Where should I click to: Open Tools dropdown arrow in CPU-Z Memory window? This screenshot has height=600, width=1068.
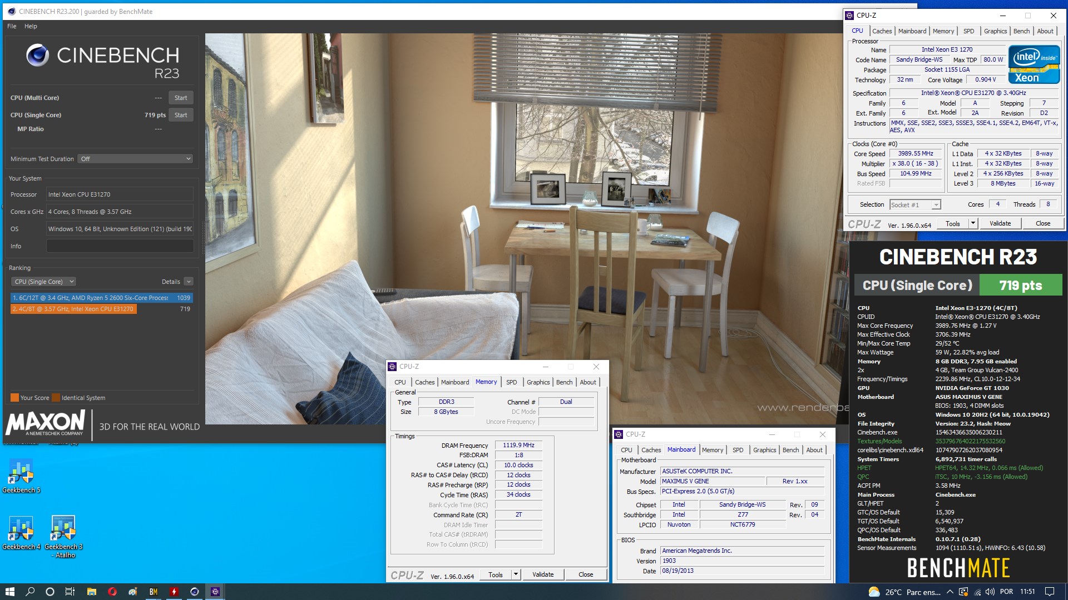pos(516,575)
